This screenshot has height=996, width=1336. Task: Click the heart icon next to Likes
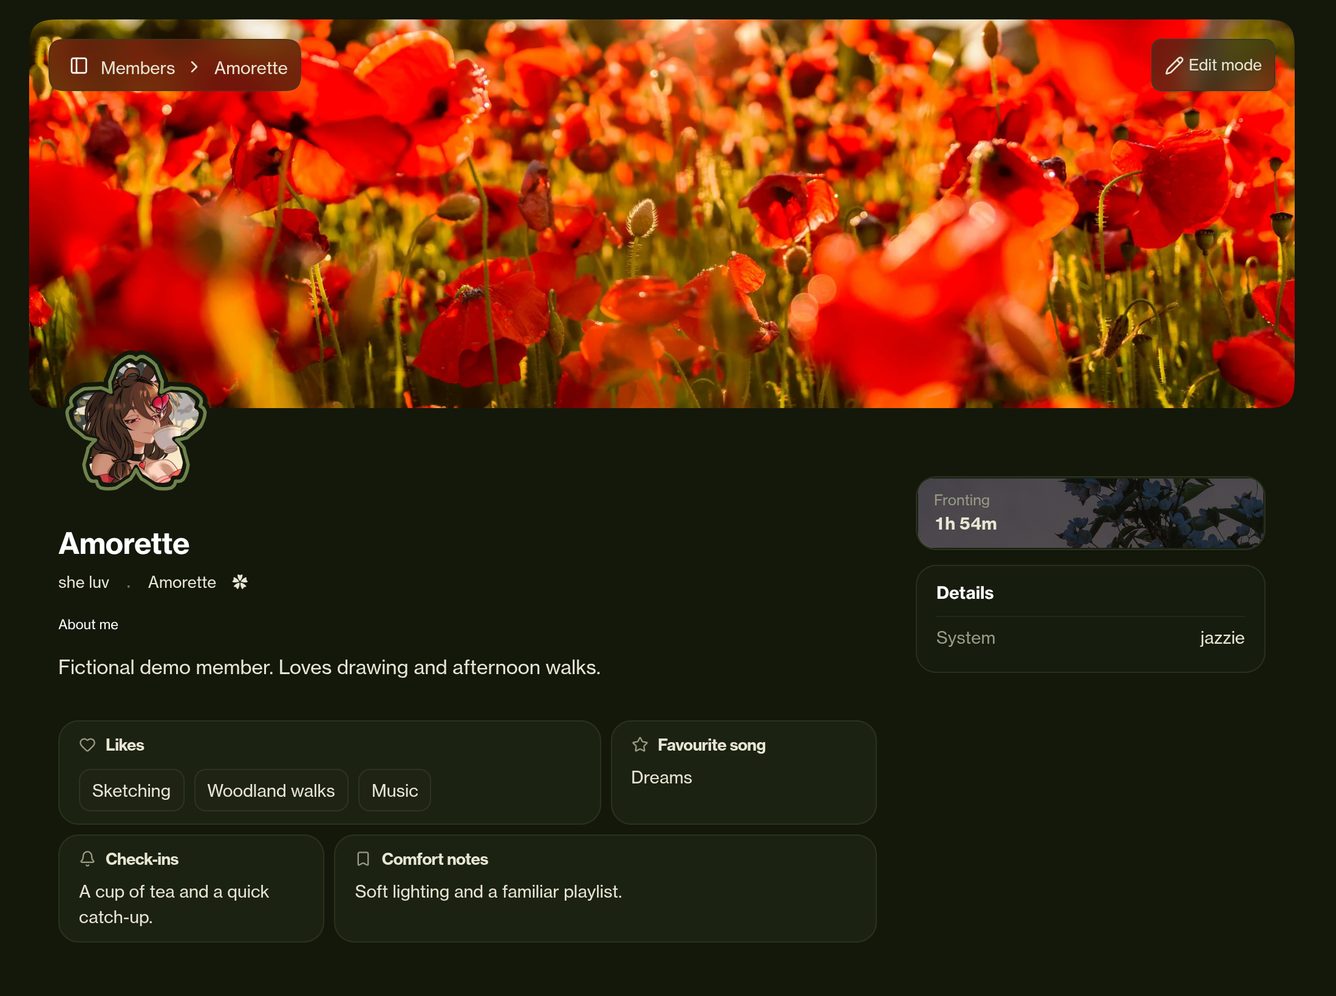coord(87,745)
